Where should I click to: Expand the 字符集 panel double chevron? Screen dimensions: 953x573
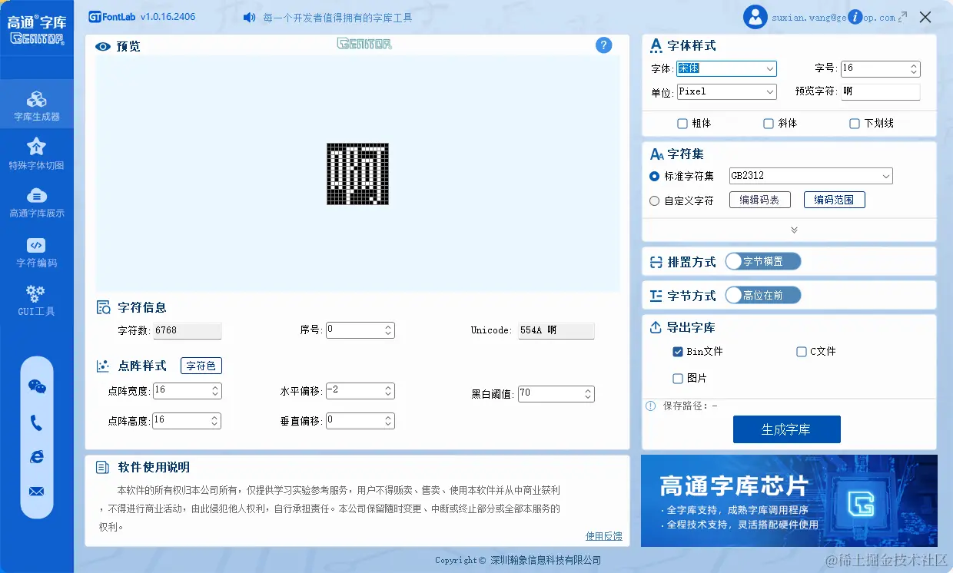(x=794, y=230)
